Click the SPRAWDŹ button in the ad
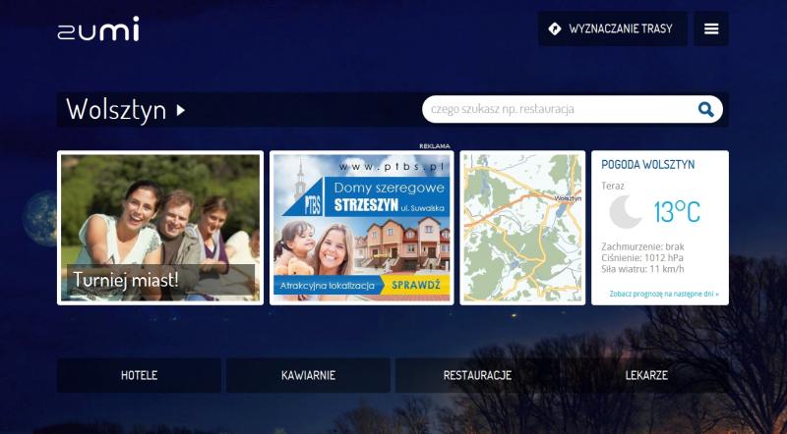Viewport: 787px width, 434px height. click(415, 285)
